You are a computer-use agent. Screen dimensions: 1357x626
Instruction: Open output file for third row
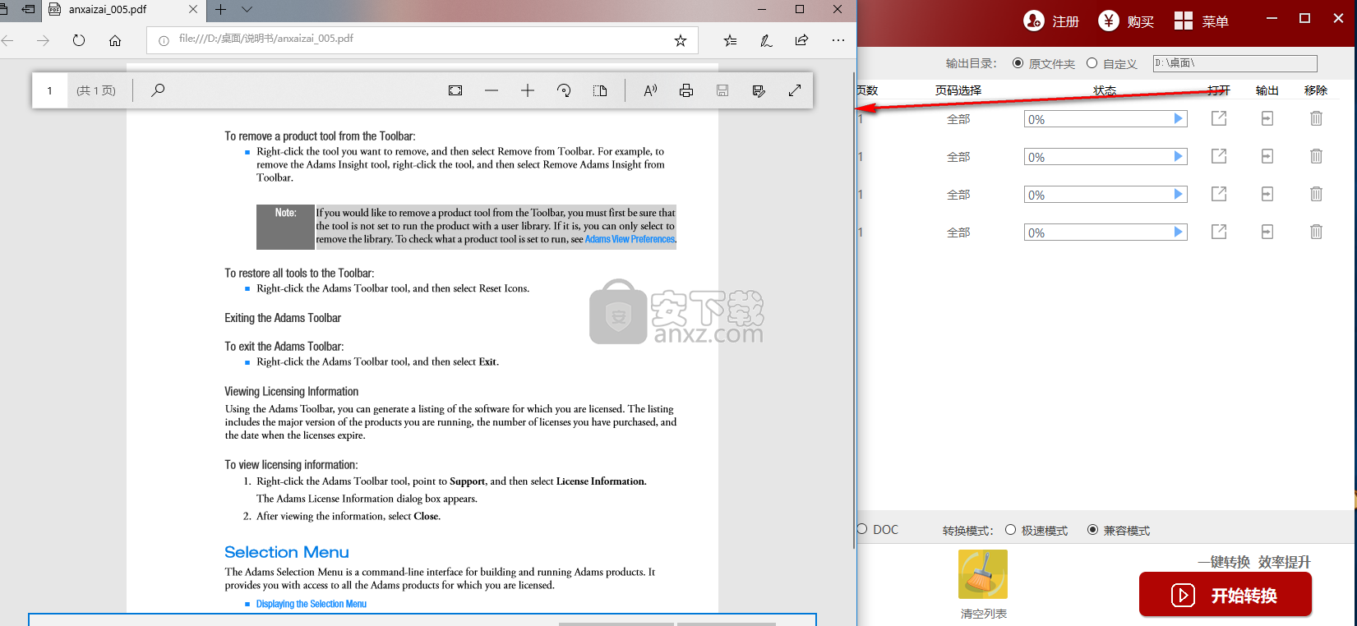(1219, 195)
